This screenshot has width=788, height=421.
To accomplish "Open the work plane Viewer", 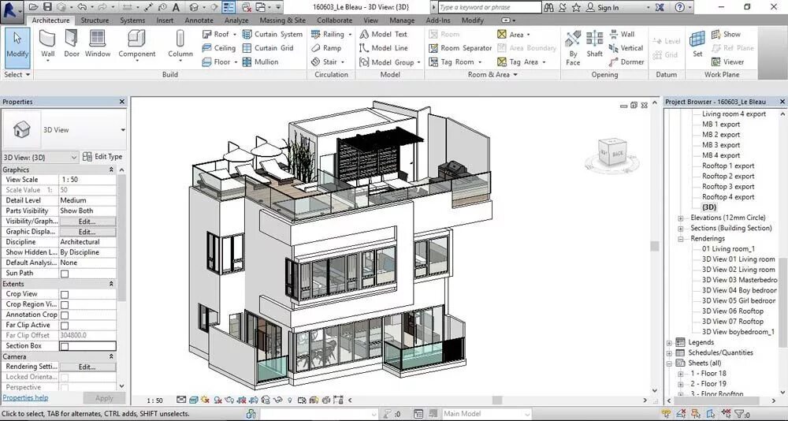I will [x=727, y=61].
